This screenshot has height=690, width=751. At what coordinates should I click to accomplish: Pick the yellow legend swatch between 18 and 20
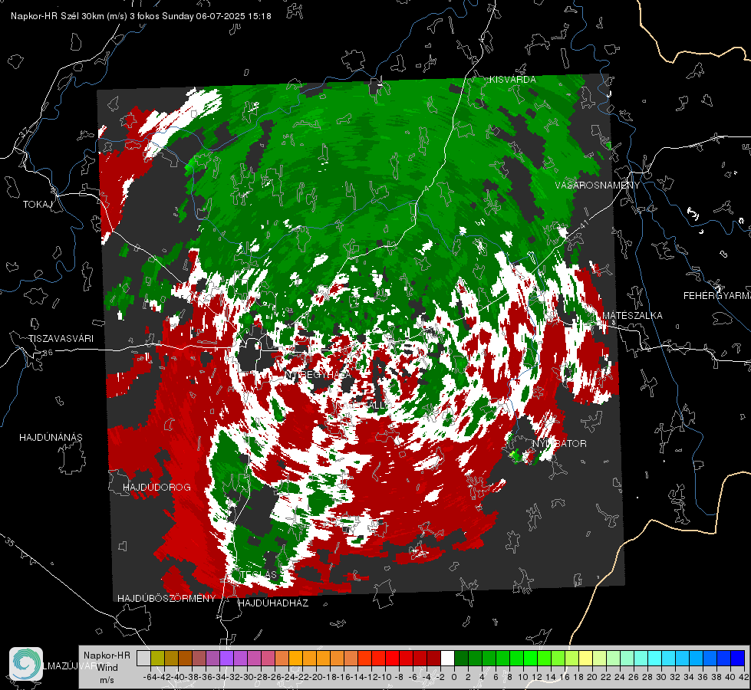(x=586, y=658)
